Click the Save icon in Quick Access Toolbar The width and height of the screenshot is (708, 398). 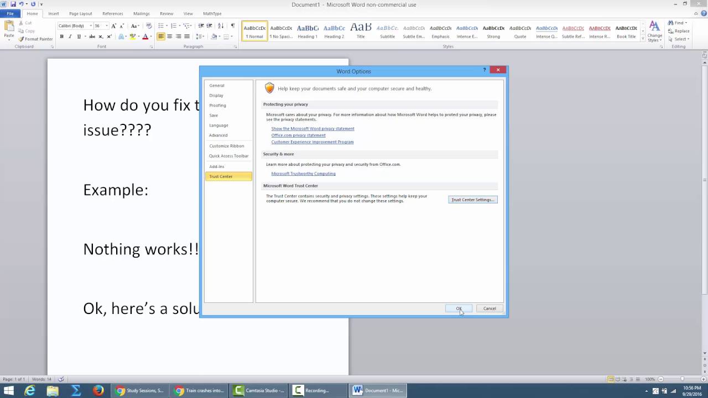[x=13, y=4]
